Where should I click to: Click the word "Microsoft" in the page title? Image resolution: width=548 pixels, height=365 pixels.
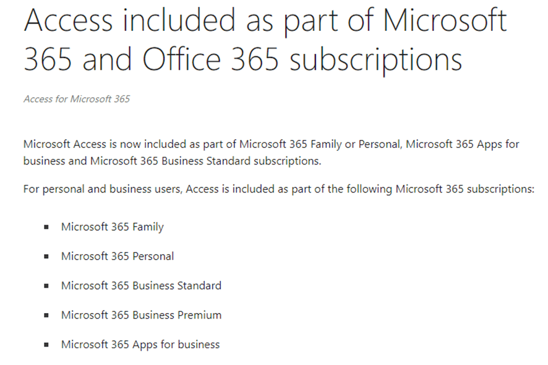[445, 20]
